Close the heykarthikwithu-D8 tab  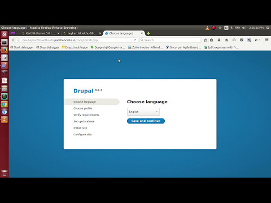[100, 33]
